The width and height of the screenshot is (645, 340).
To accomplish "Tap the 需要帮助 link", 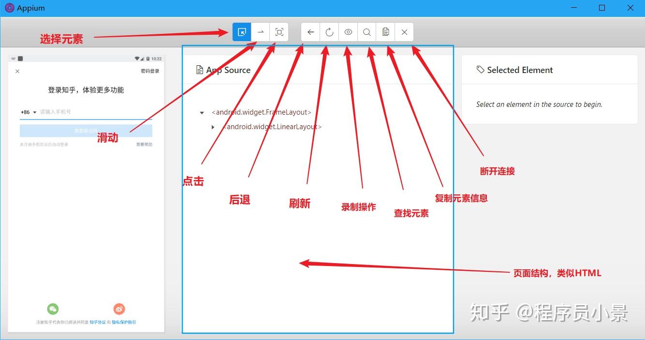I will pyautogui.click(x=144, y=145).
